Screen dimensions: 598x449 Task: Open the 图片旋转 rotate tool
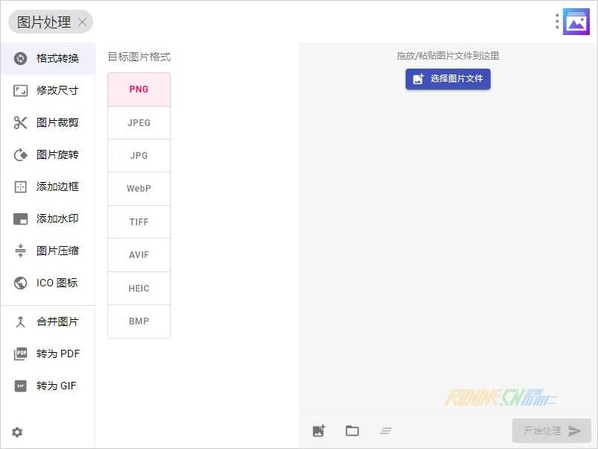tap(48, 155)
